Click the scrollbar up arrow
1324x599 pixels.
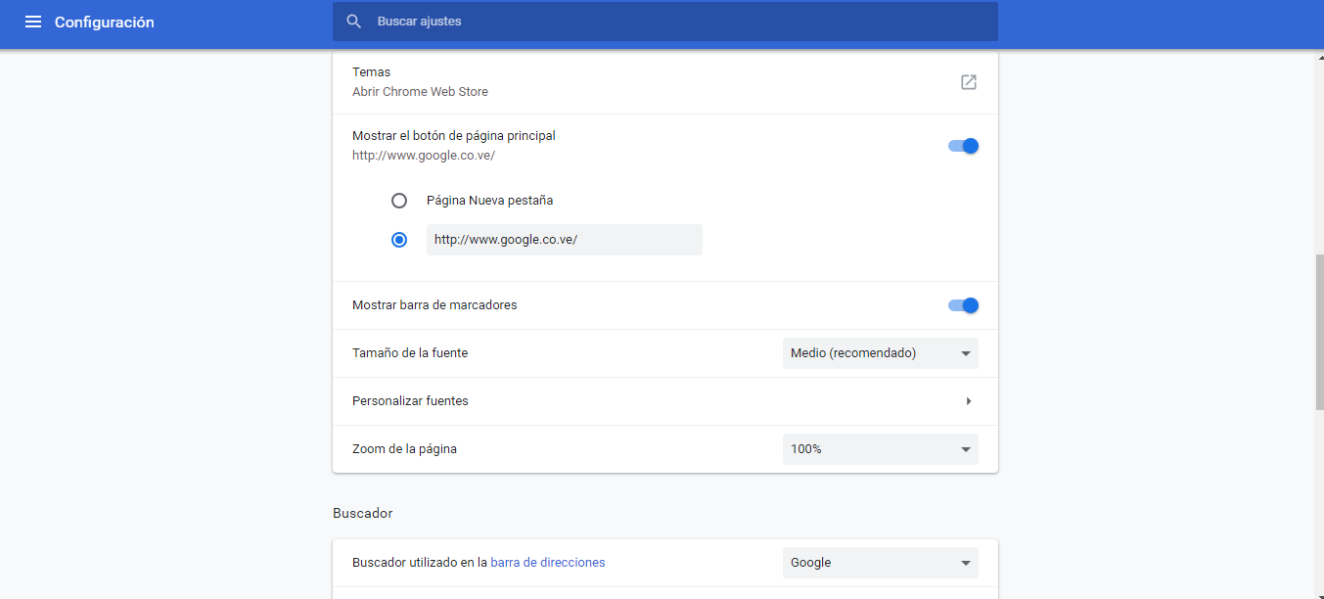[x=1318, y=57]
